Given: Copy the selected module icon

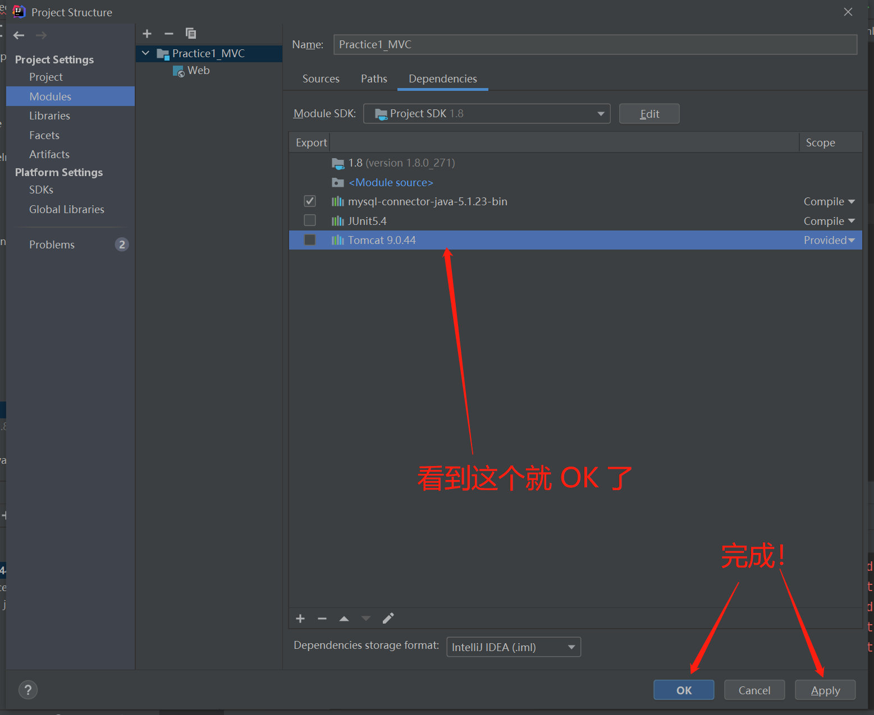Looking at the screenshot, I should pos(191,34).
